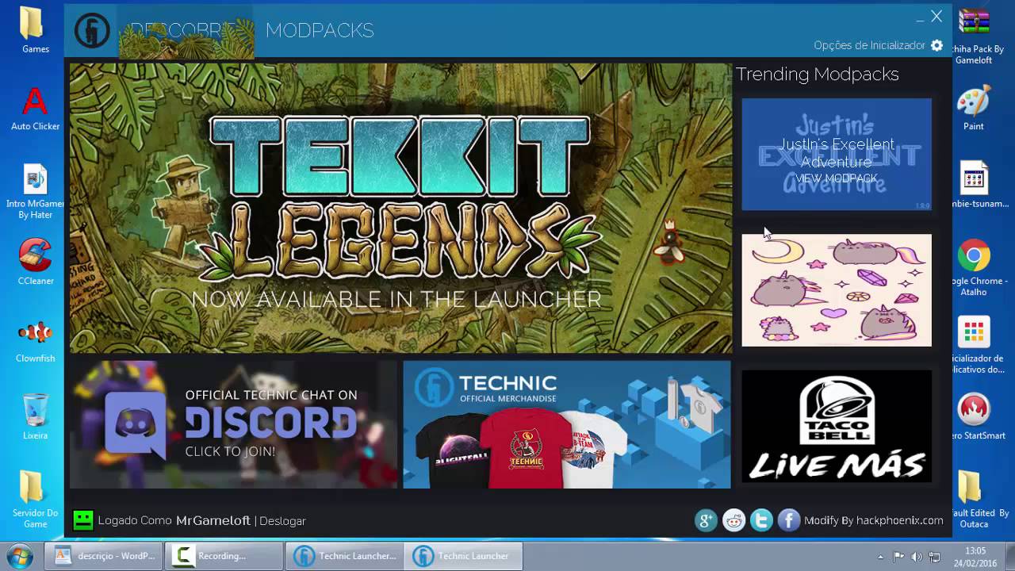Click the Technic logo in the launcher header
This screenshot has height=571, width=1015.
tap(92, 31)
